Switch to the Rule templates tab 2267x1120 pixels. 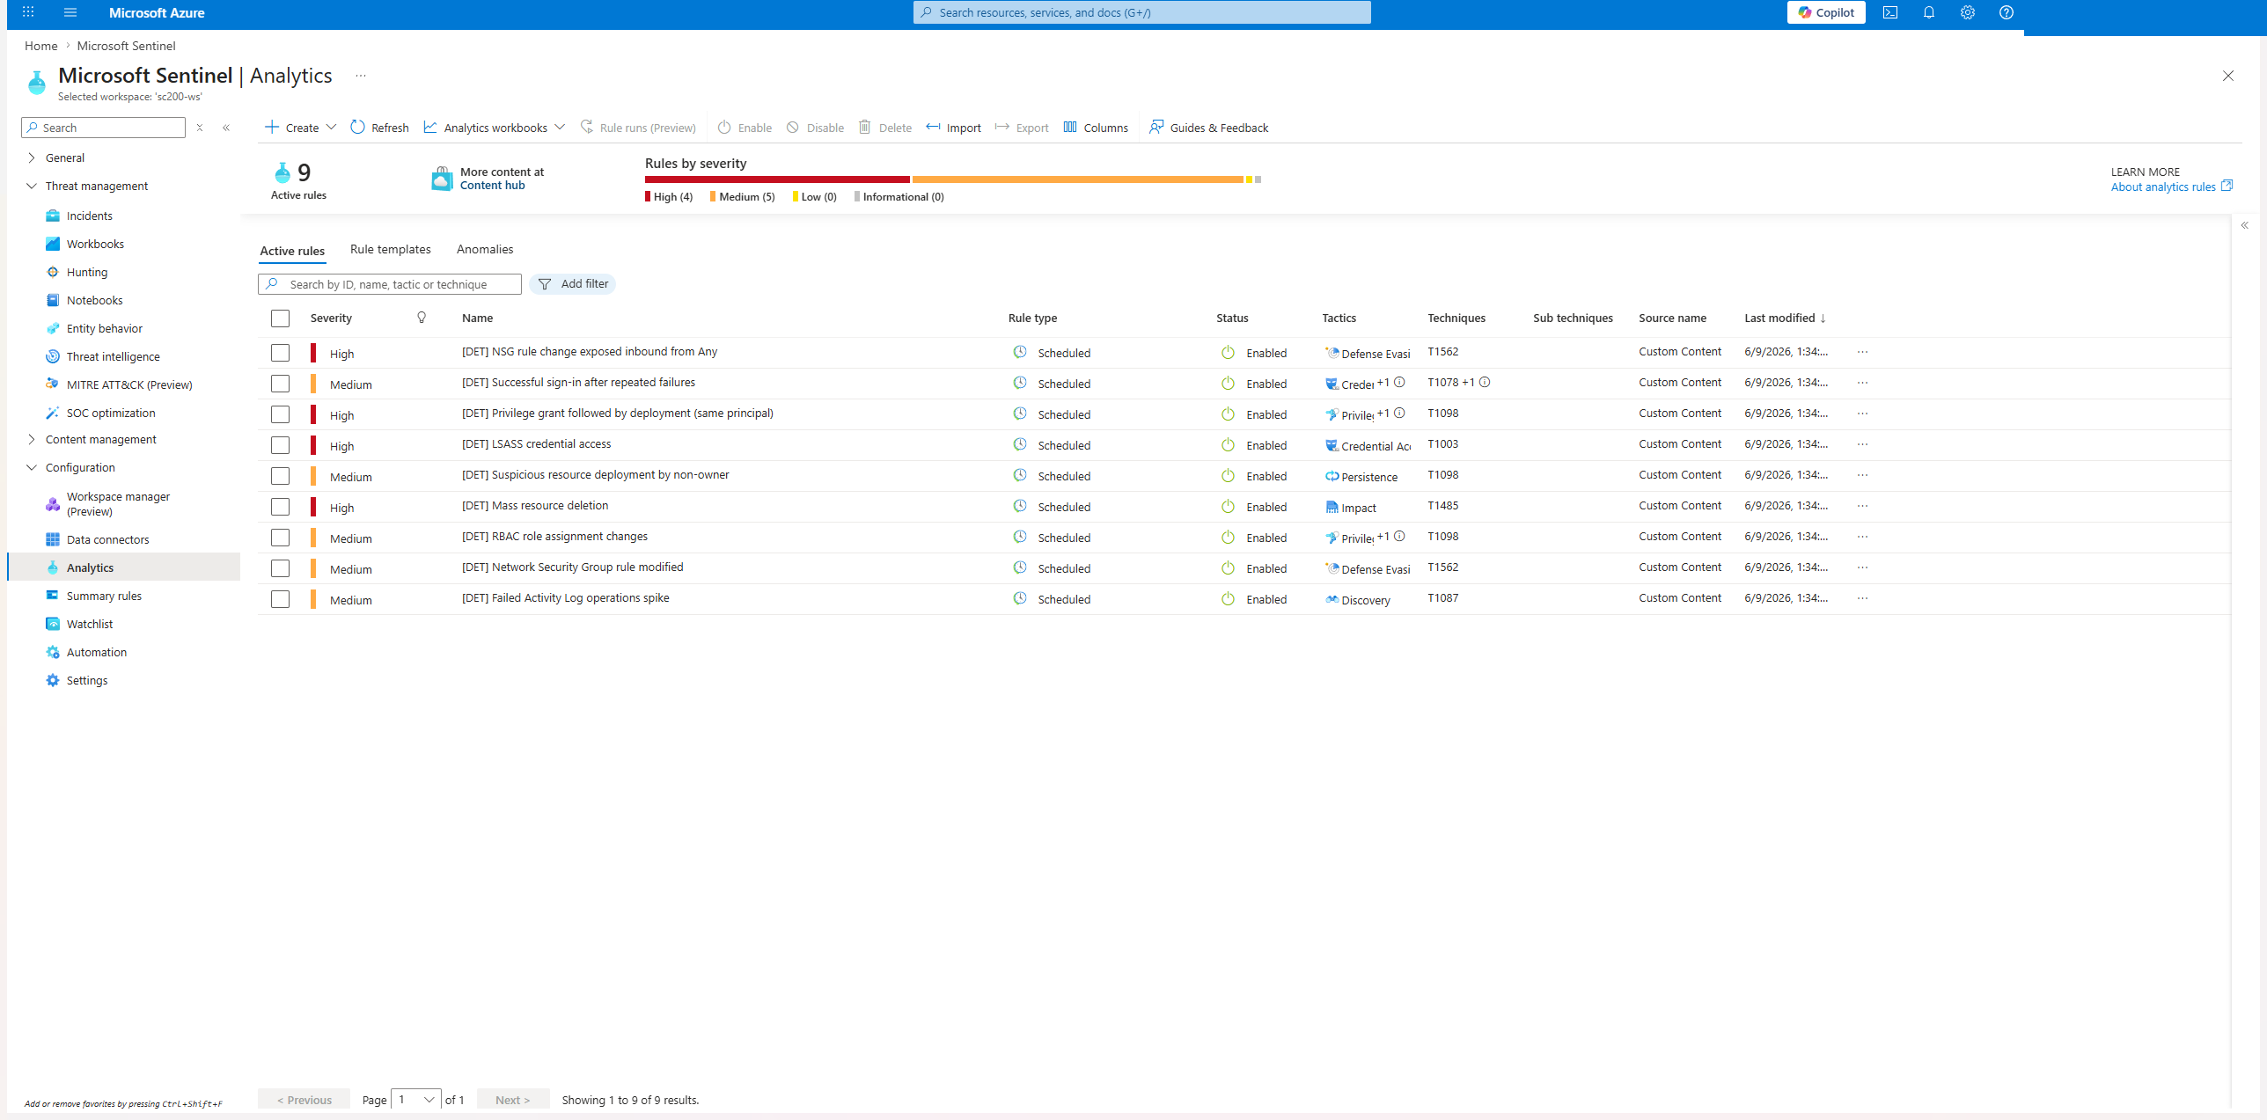click(x=391, y=250)
